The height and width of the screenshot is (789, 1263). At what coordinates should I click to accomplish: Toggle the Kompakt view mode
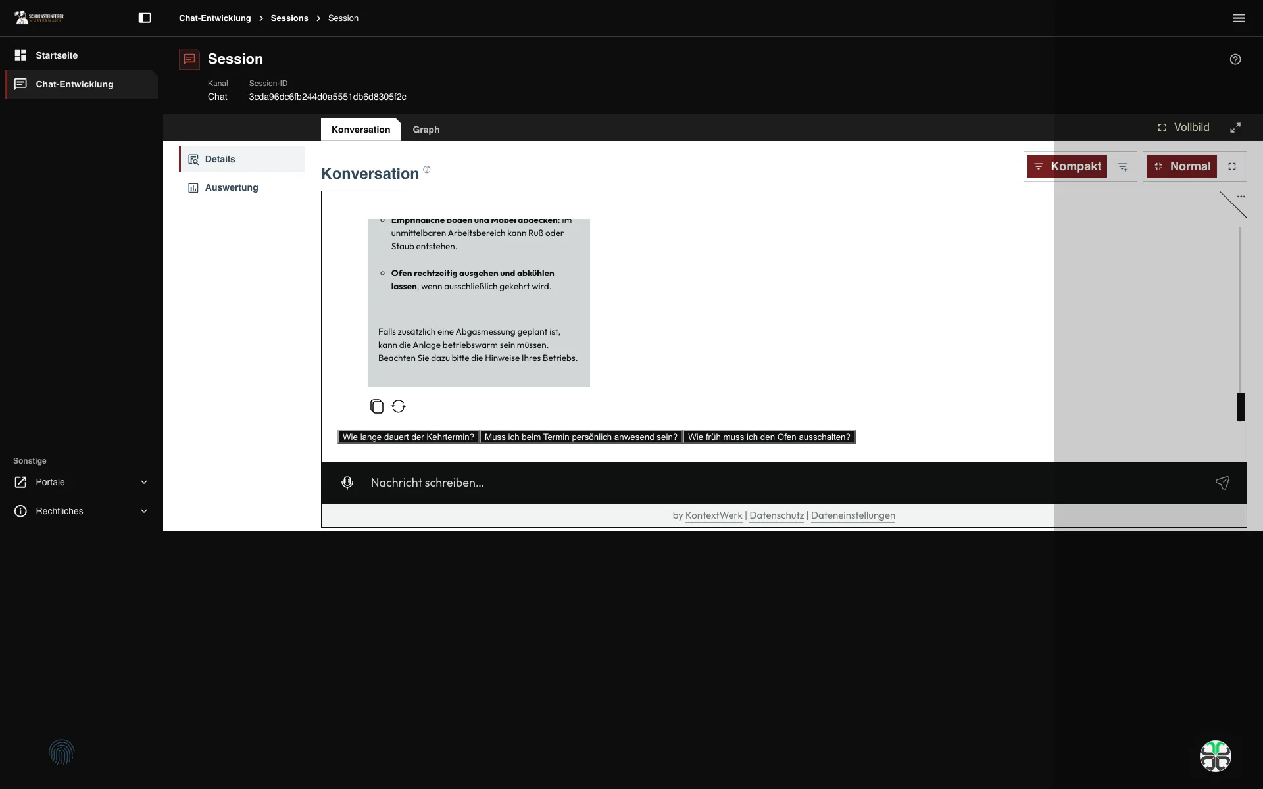(1067, 167)
